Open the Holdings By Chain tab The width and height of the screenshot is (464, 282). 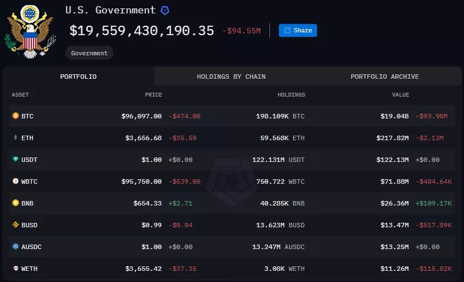point(231,77)
